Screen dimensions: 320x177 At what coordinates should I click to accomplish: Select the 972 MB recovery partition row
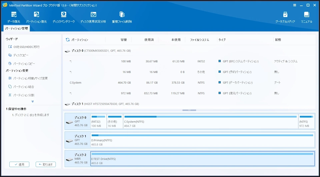point(189,93)
